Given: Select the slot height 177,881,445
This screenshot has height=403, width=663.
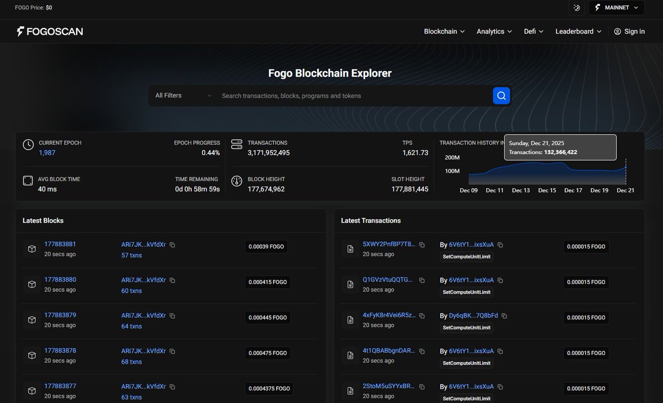Looking at the screenshot, I should click(409, 189).
